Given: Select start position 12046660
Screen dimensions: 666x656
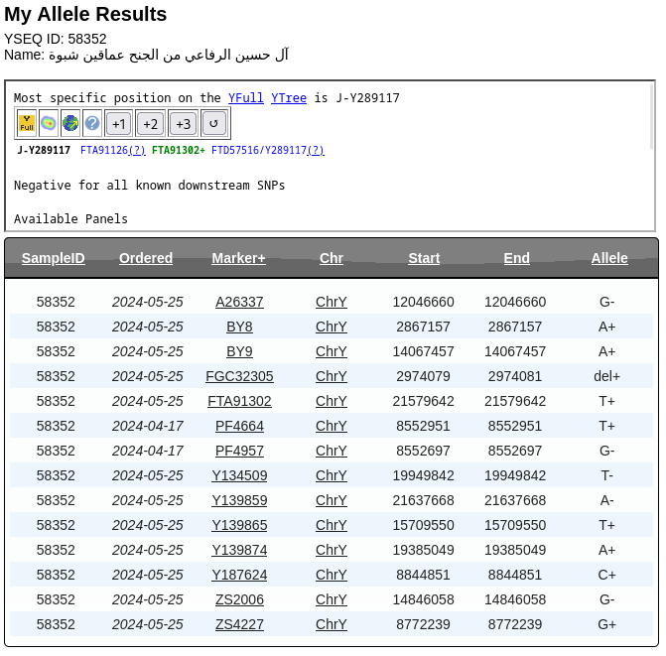Looking at the screenshot, I should click(x=424, y=302).
